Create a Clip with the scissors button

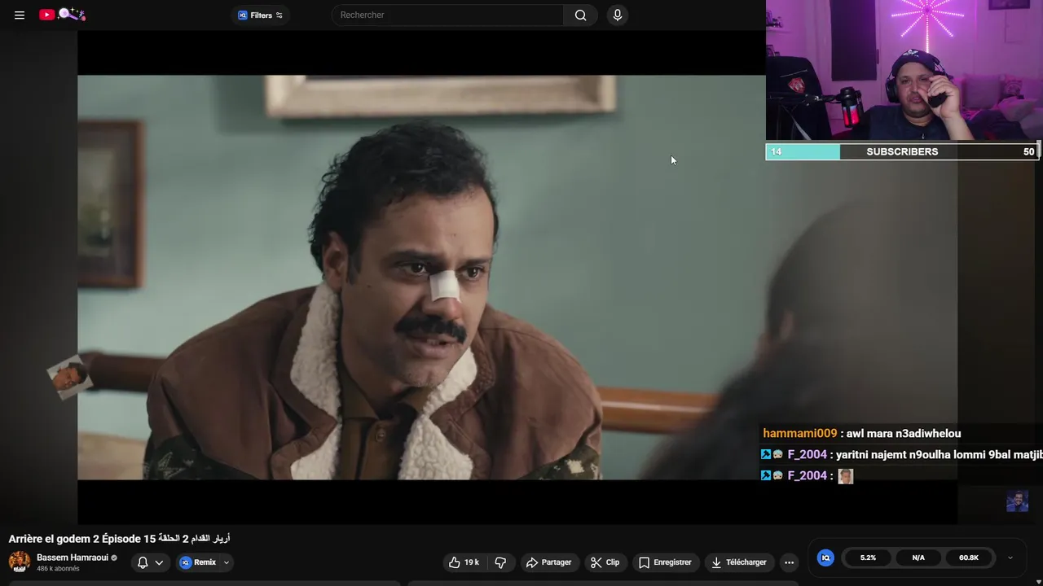click(605, 562)
